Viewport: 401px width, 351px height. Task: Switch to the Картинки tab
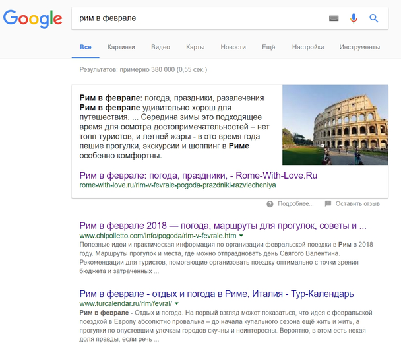click(121, 48)
